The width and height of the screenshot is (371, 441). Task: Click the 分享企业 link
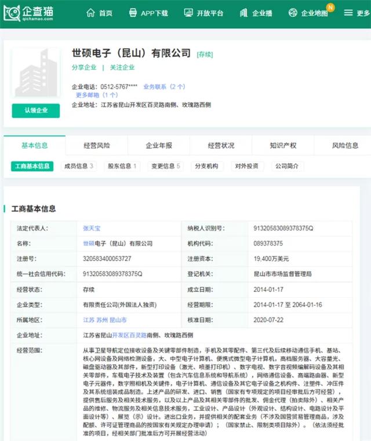click(84, 67)
